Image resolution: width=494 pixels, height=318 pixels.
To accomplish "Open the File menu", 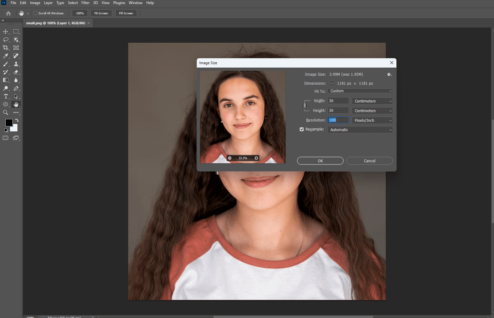I will click(13, 3).
